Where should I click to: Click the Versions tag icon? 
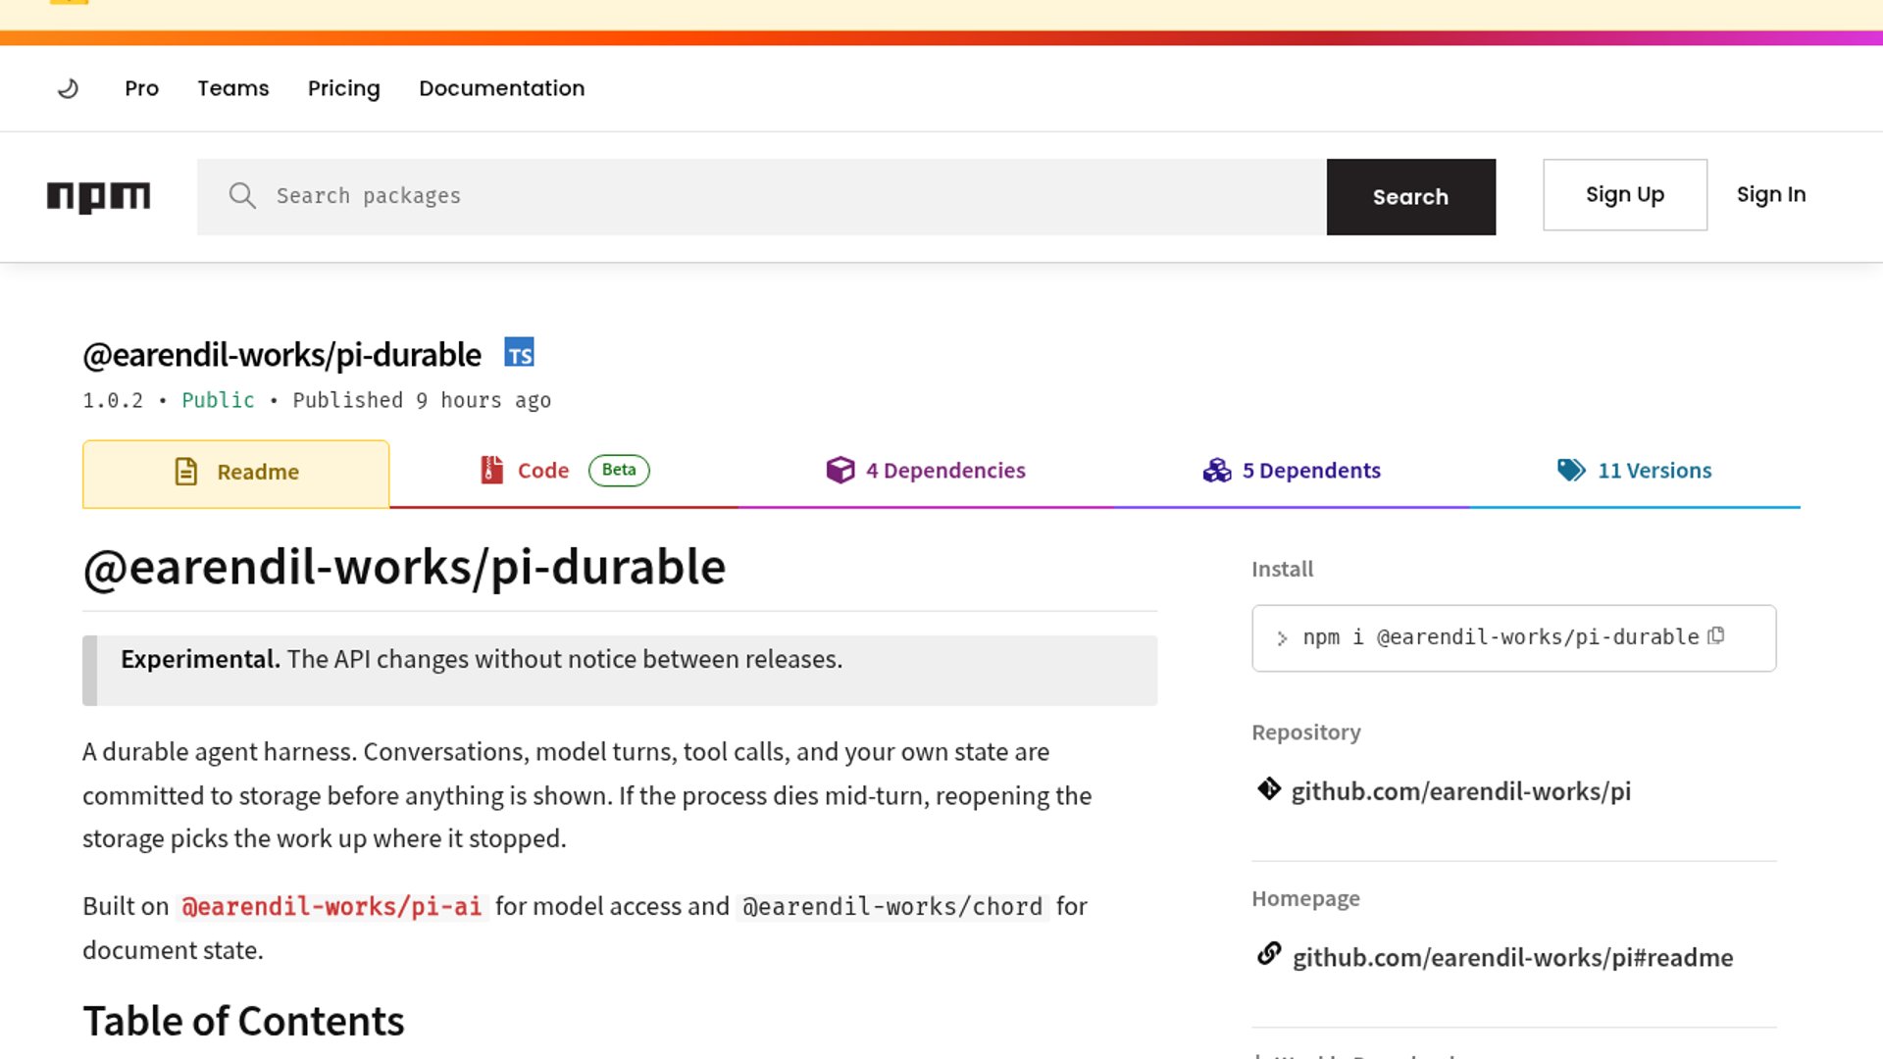coord(1571,470)
